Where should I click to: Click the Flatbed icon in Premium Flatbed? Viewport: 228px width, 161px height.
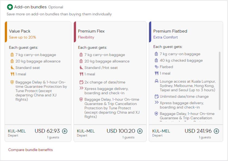pos(156,67)
